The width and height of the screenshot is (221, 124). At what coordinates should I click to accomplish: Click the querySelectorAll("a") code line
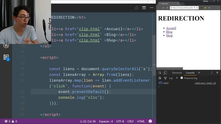point(100,69)
